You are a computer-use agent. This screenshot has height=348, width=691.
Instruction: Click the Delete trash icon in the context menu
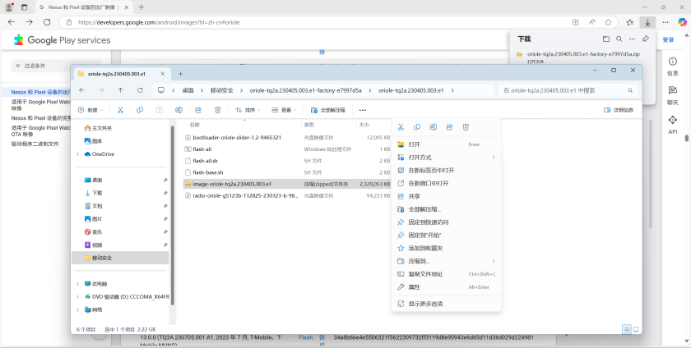pyautogui.click(x=466, y=127)
